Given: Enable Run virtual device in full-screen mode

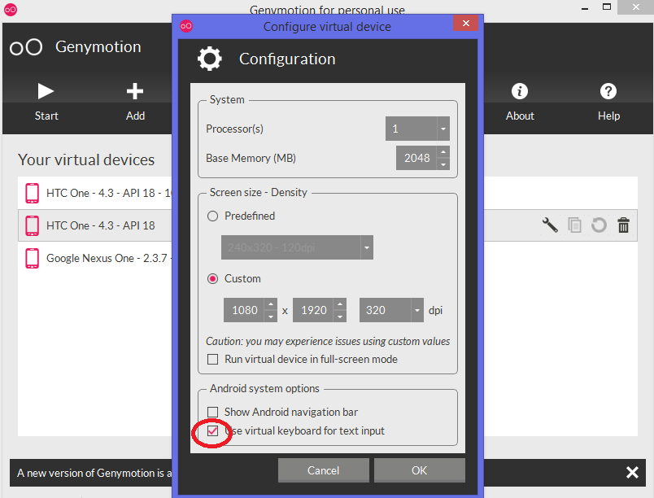Looking at the screenshot, I should [213, 359].
